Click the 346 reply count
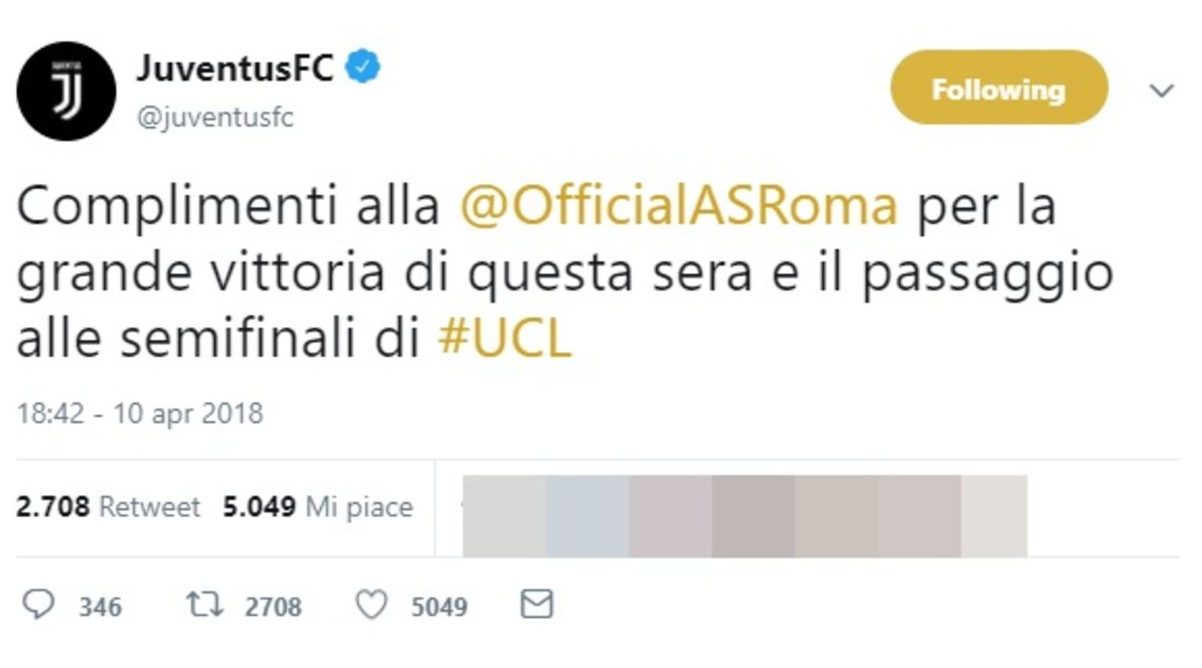Viewport: 1202px width, 668px height. [100, 606]
